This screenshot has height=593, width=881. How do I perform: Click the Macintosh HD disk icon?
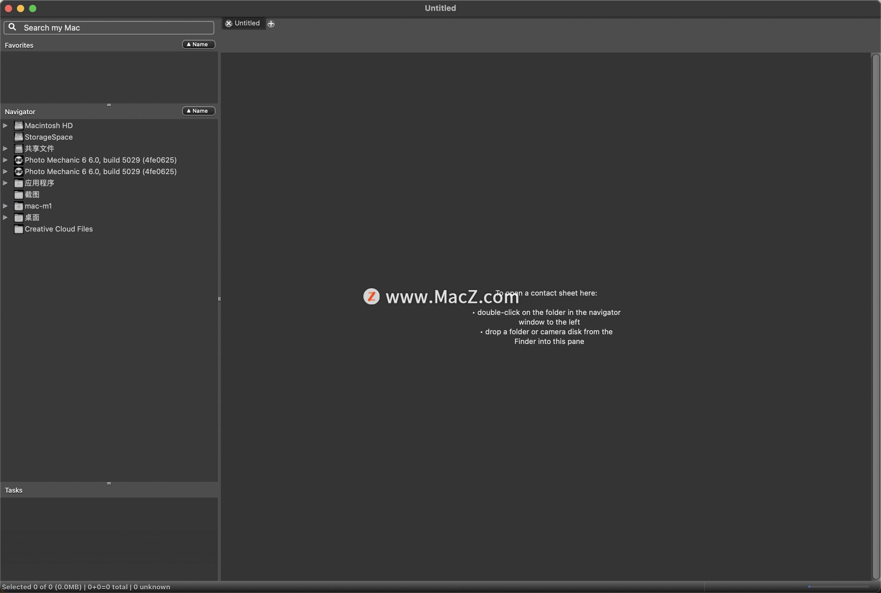click(x=18, y=126)
